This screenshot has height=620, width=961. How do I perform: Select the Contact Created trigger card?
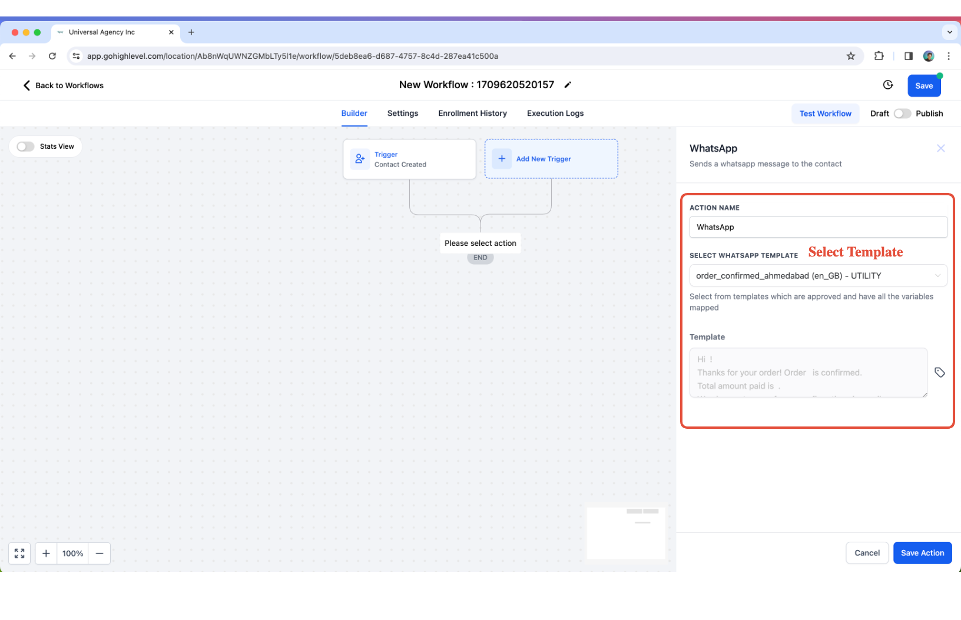coord(409,159)
